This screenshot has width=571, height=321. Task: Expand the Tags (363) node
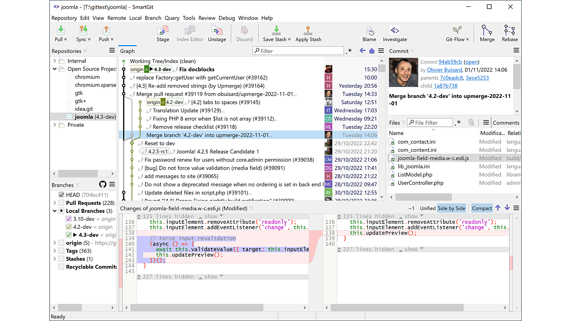point(54,250)
